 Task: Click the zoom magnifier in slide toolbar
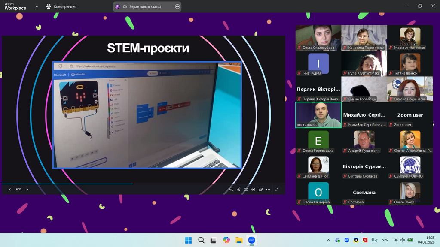pyautogui.click(x=231, y=189)
